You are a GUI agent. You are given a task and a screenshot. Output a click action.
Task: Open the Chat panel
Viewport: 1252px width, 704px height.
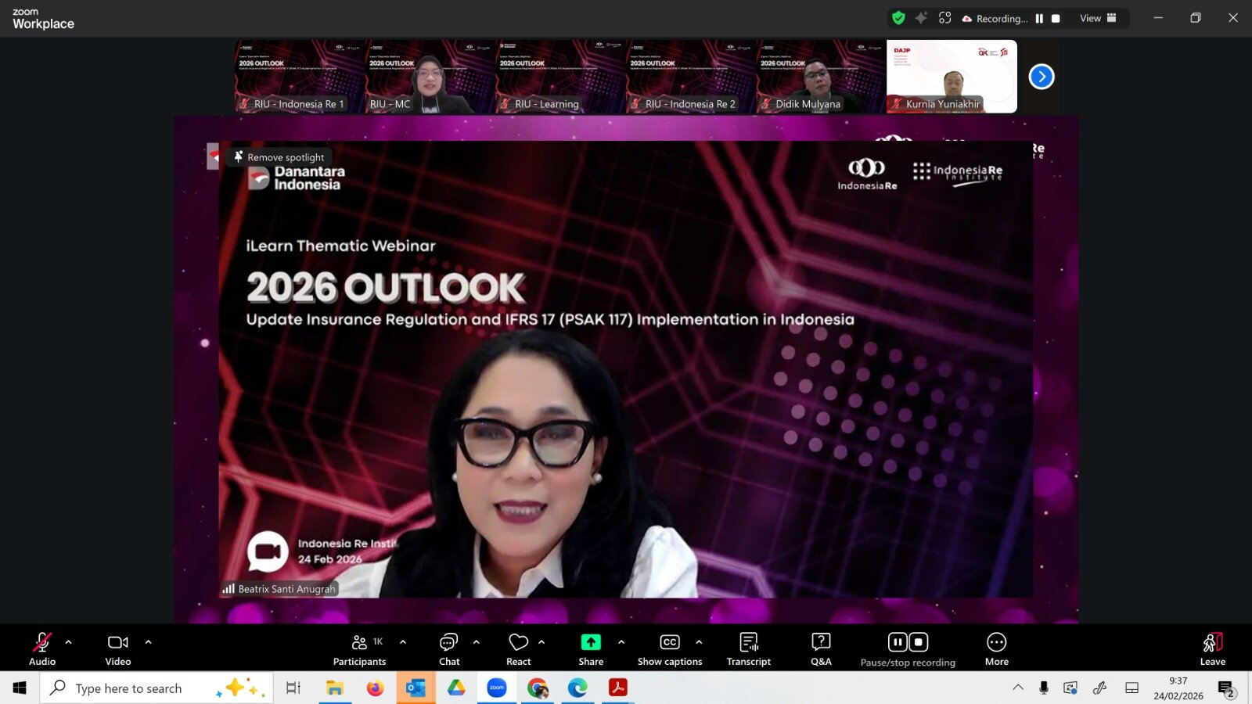tap(449, 649)
